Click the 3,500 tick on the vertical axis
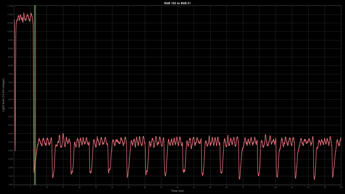Viewport: 345px width, 194px height. (x=10, y=142)
